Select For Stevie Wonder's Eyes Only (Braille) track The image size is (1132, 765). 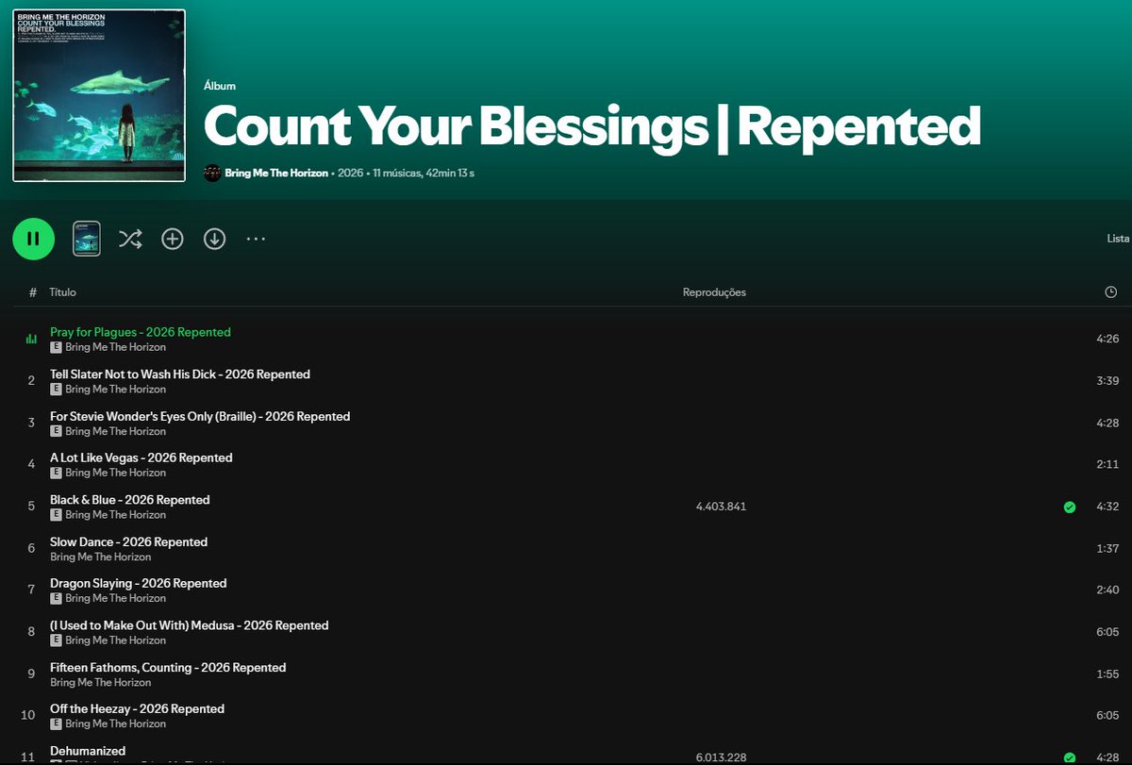pos(200,416)
